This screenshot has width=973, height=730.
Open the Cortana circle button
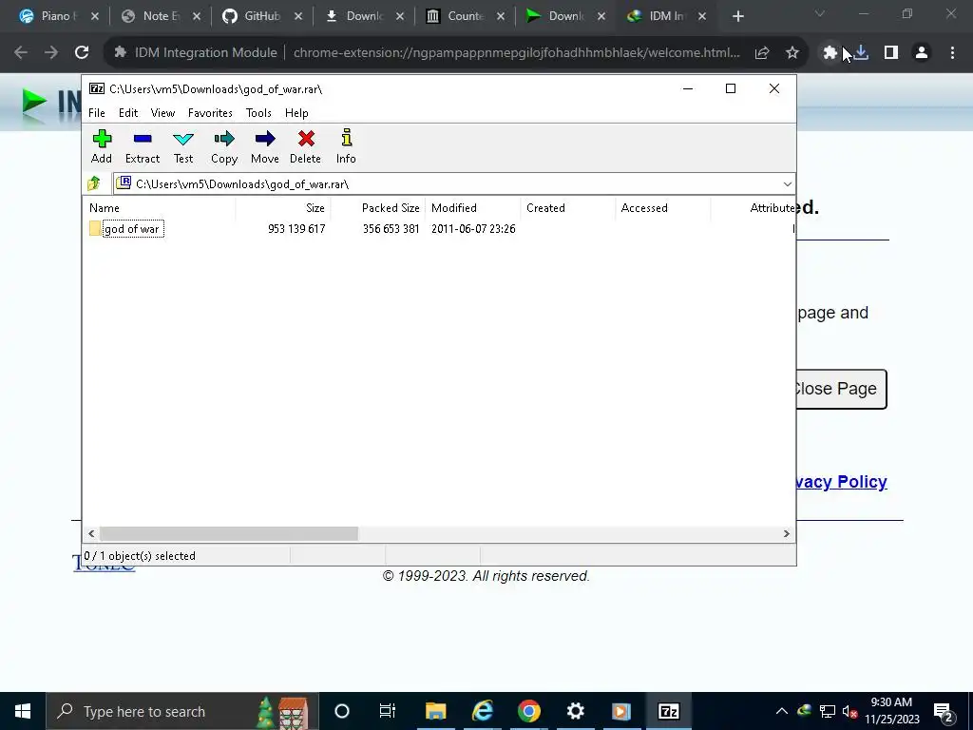(342, 711)
